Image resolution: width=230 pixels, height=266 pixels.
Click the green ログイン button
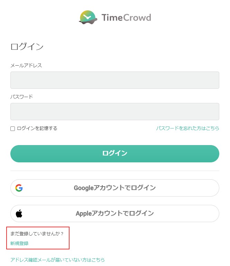(x=115, y=154)
